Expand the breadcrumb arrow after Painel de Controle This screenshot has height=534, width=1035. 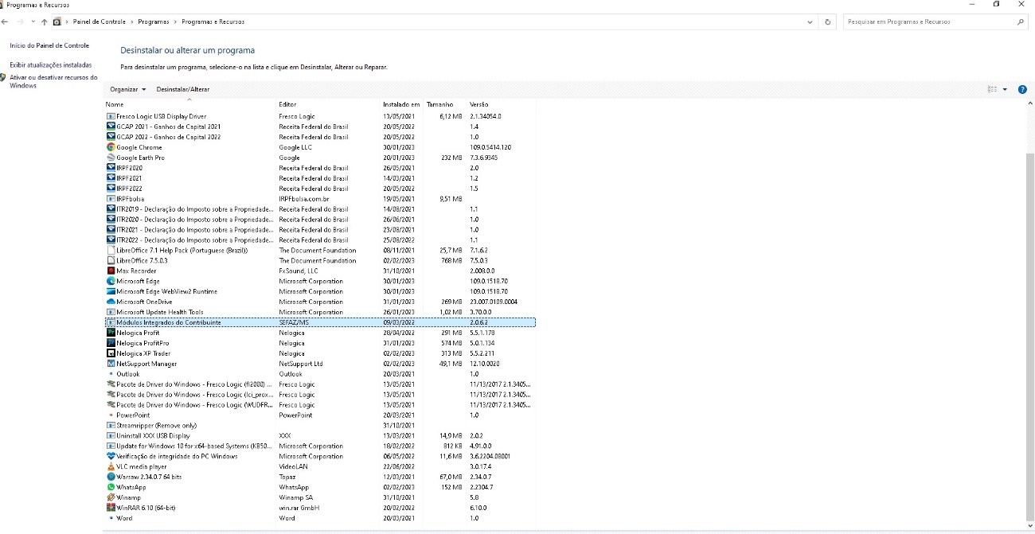[131, 22]
